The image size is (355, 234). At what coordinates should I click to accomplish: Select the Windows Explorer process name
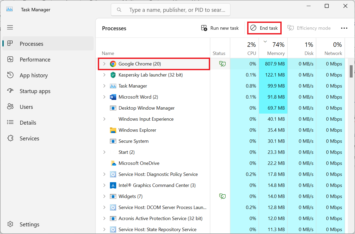tap(137, 130)
